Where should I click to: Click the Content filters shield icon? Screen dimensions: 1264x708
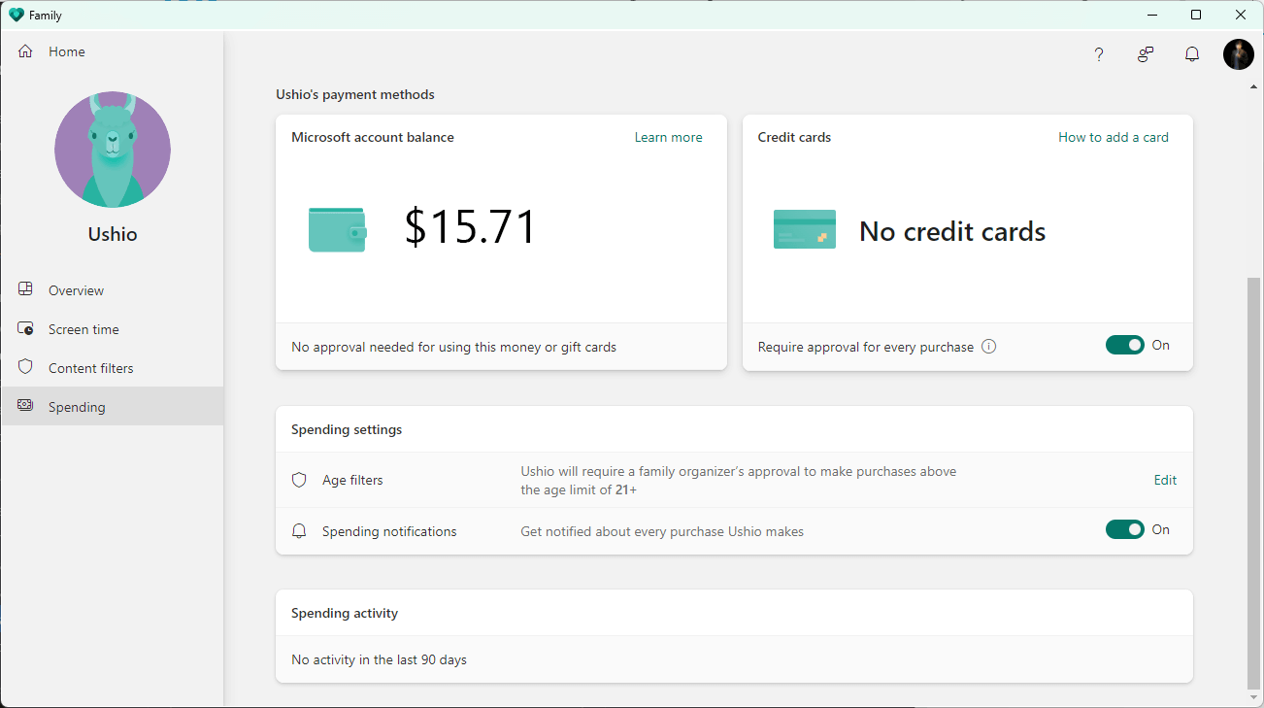(25, 367)
